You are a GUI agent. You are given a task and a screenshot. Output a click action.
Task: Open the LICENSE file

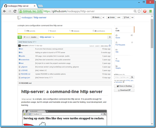click(24, 70)
